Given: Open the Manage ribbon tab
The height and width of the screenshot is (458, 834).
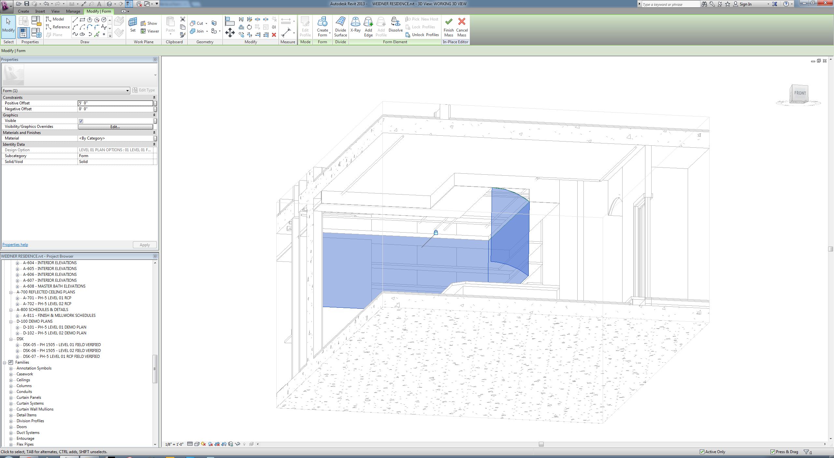Looking at the screenshot, I should 73,11.
